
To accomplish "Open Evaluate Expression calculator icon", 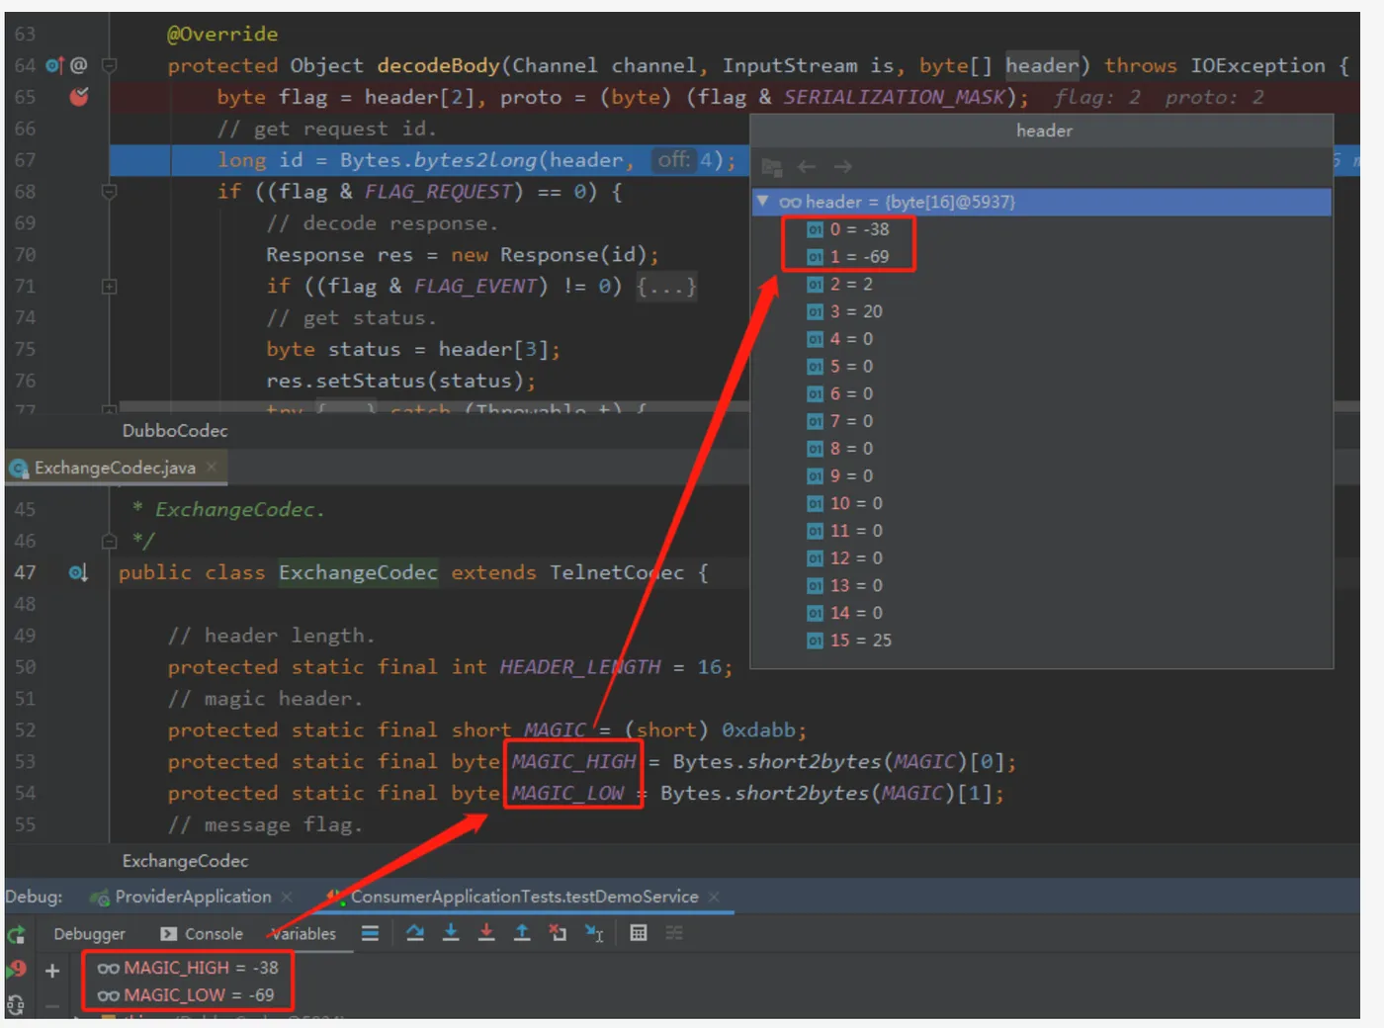I will pyautogui.click(x=639, y=932).
